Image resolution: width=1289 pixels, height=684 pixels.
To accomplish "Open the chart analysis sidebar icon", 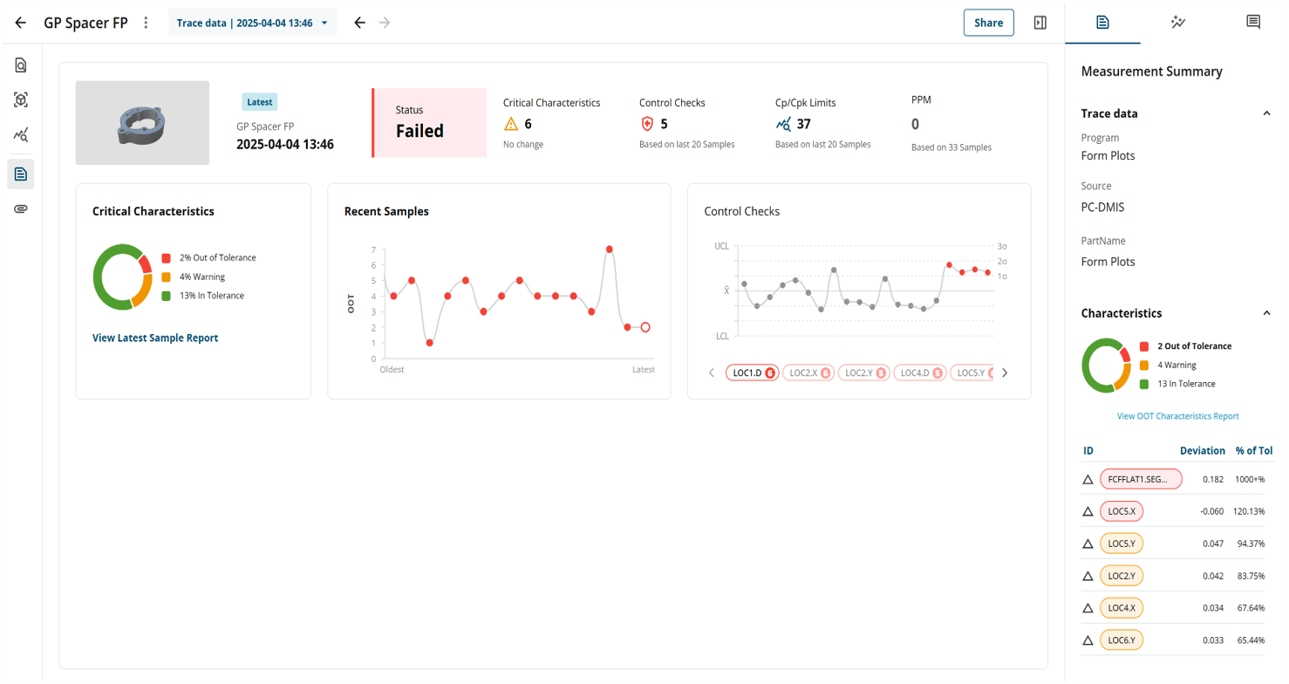I will pos(21,135).
